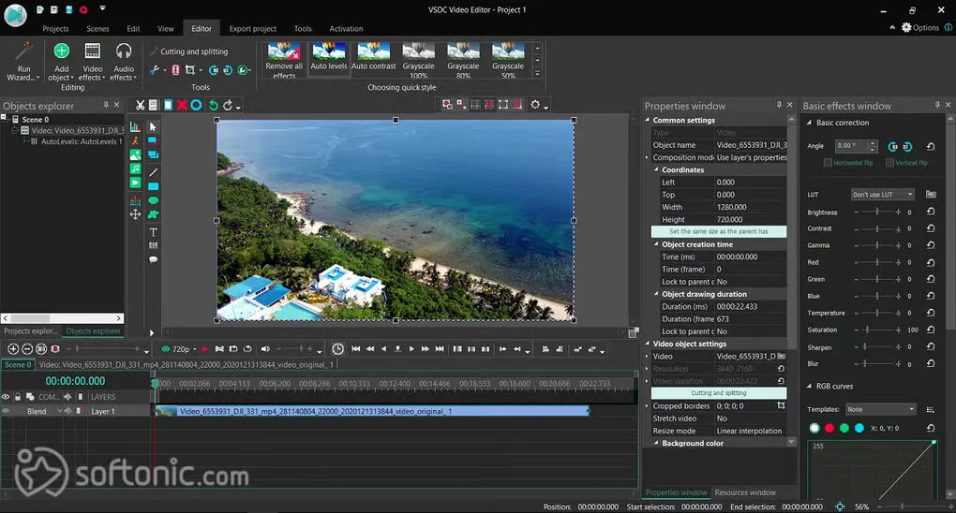The height and width of the screenshot is (513, 956).
Task: Open the Audio effects menu
Action: pos(123,61)
